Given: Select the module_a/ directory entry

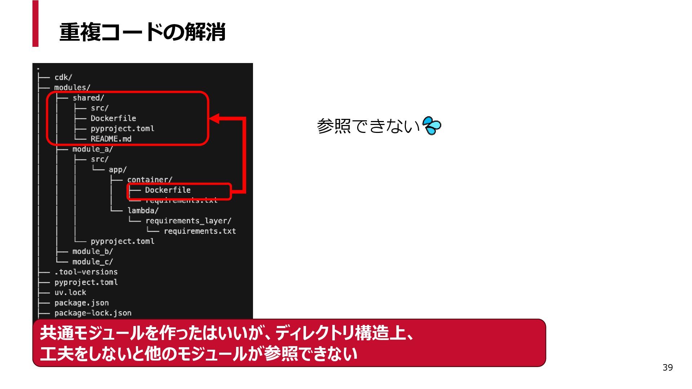Looking at the screenshot, I should (x=93, y=149).
